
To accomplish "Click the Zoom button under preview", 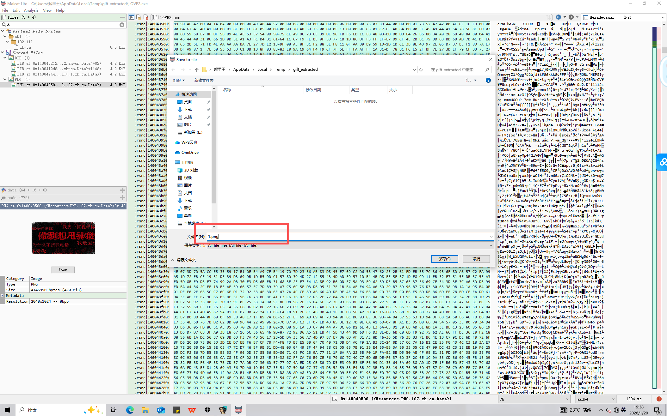I will pyautogui.click(x=63, y=270).
